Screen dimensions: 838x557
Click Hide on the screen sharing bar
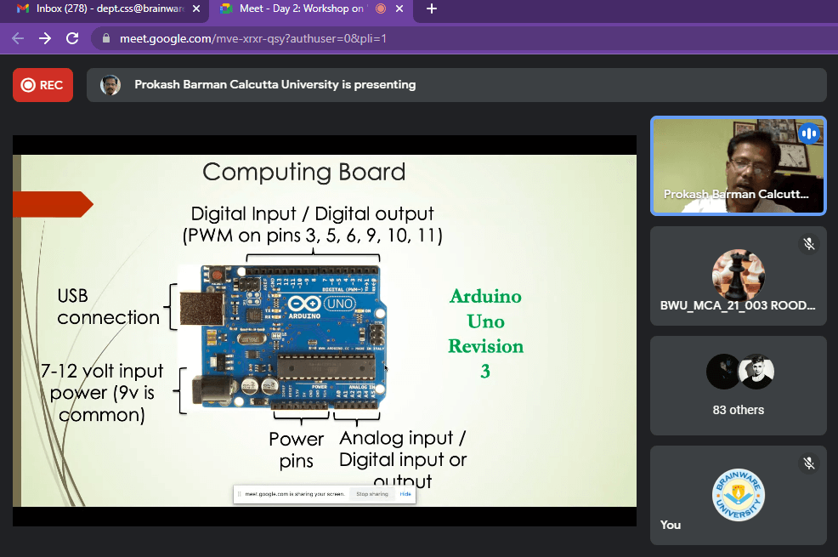pos(405,494)
